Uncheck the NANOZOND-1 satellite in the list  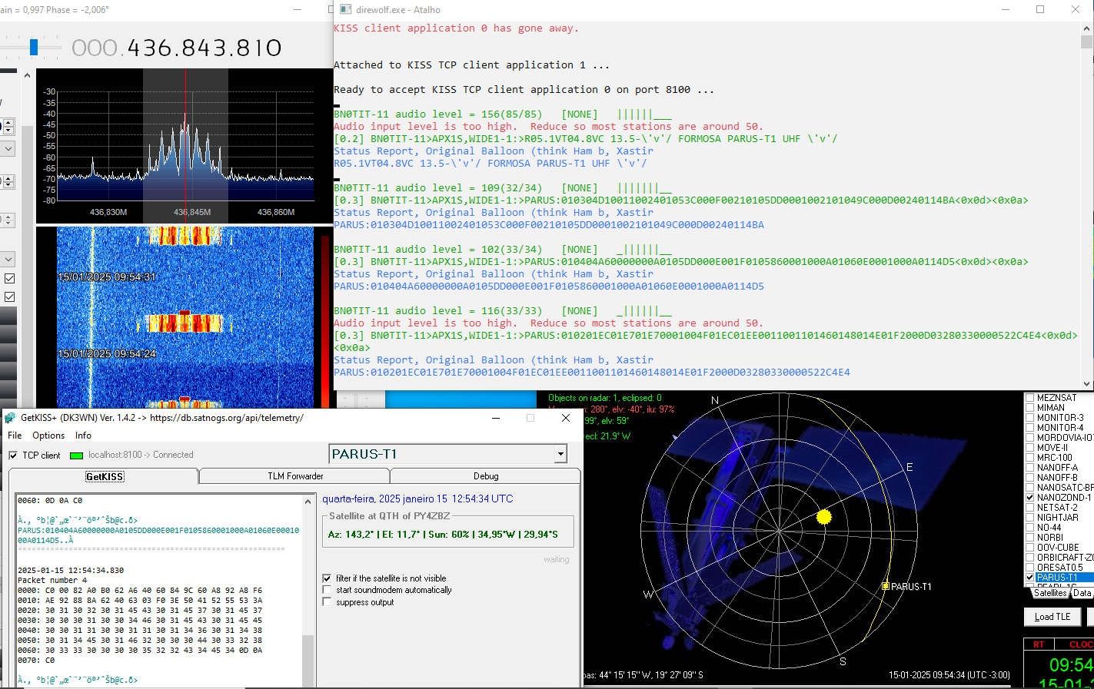click(x=1030, y=498)
